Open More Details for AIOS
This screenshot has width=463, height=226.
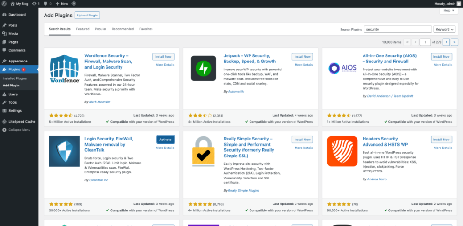pyautogui.click(x=443, y=65)
